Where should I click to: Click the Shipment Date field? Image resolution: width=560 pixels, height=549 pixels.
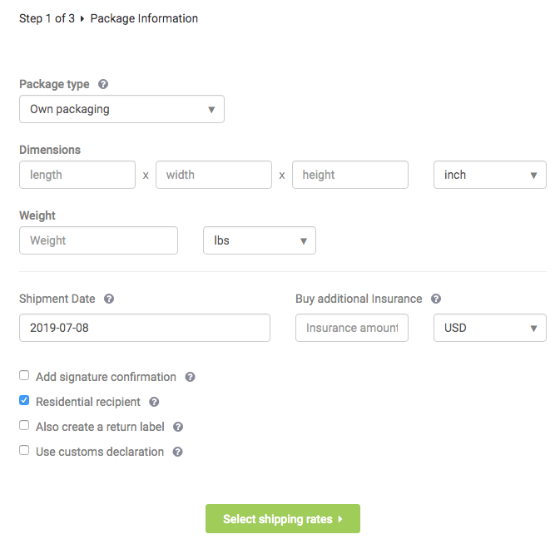tap(145, 328)
